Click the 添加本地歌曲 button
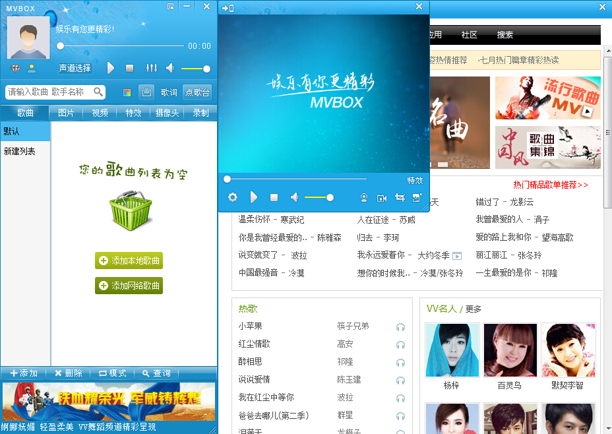Image resolution: width=612 pixels, height=434 pixels. (129, 261)
